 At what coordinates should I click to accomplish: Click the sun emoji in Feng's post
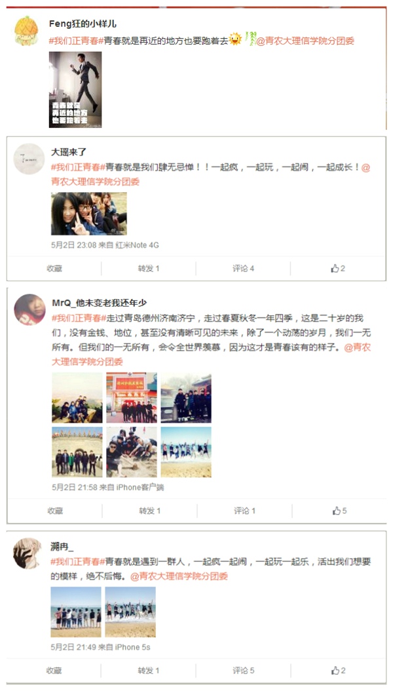(235, 39)
